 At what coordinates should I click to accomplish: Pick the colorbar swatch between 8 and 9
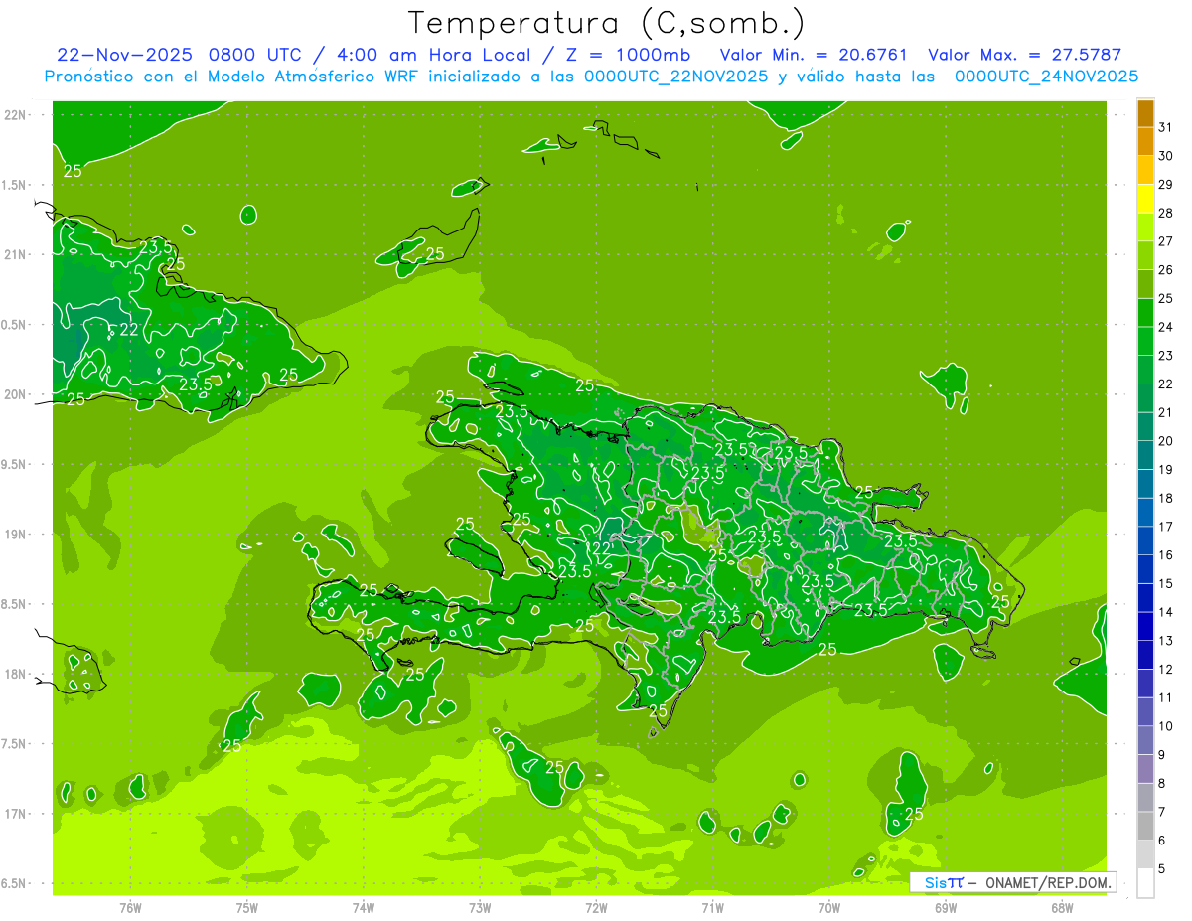1145,769
